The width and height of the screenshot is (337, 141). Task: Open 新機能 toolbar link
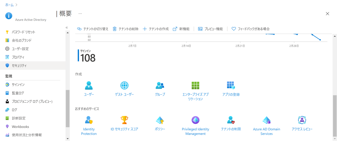coord(181,29)
